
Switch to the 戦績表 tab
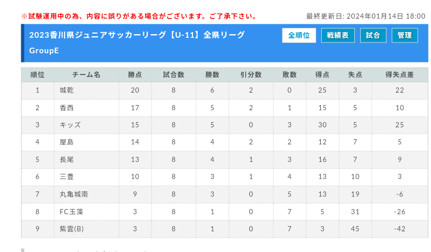tap(338, 36)
